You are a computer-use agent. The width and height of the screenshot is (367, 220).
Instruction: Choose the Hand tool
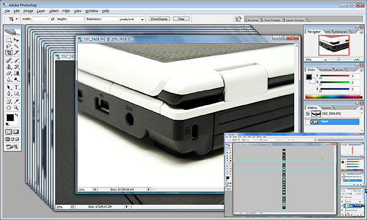(x=9, y=108)
